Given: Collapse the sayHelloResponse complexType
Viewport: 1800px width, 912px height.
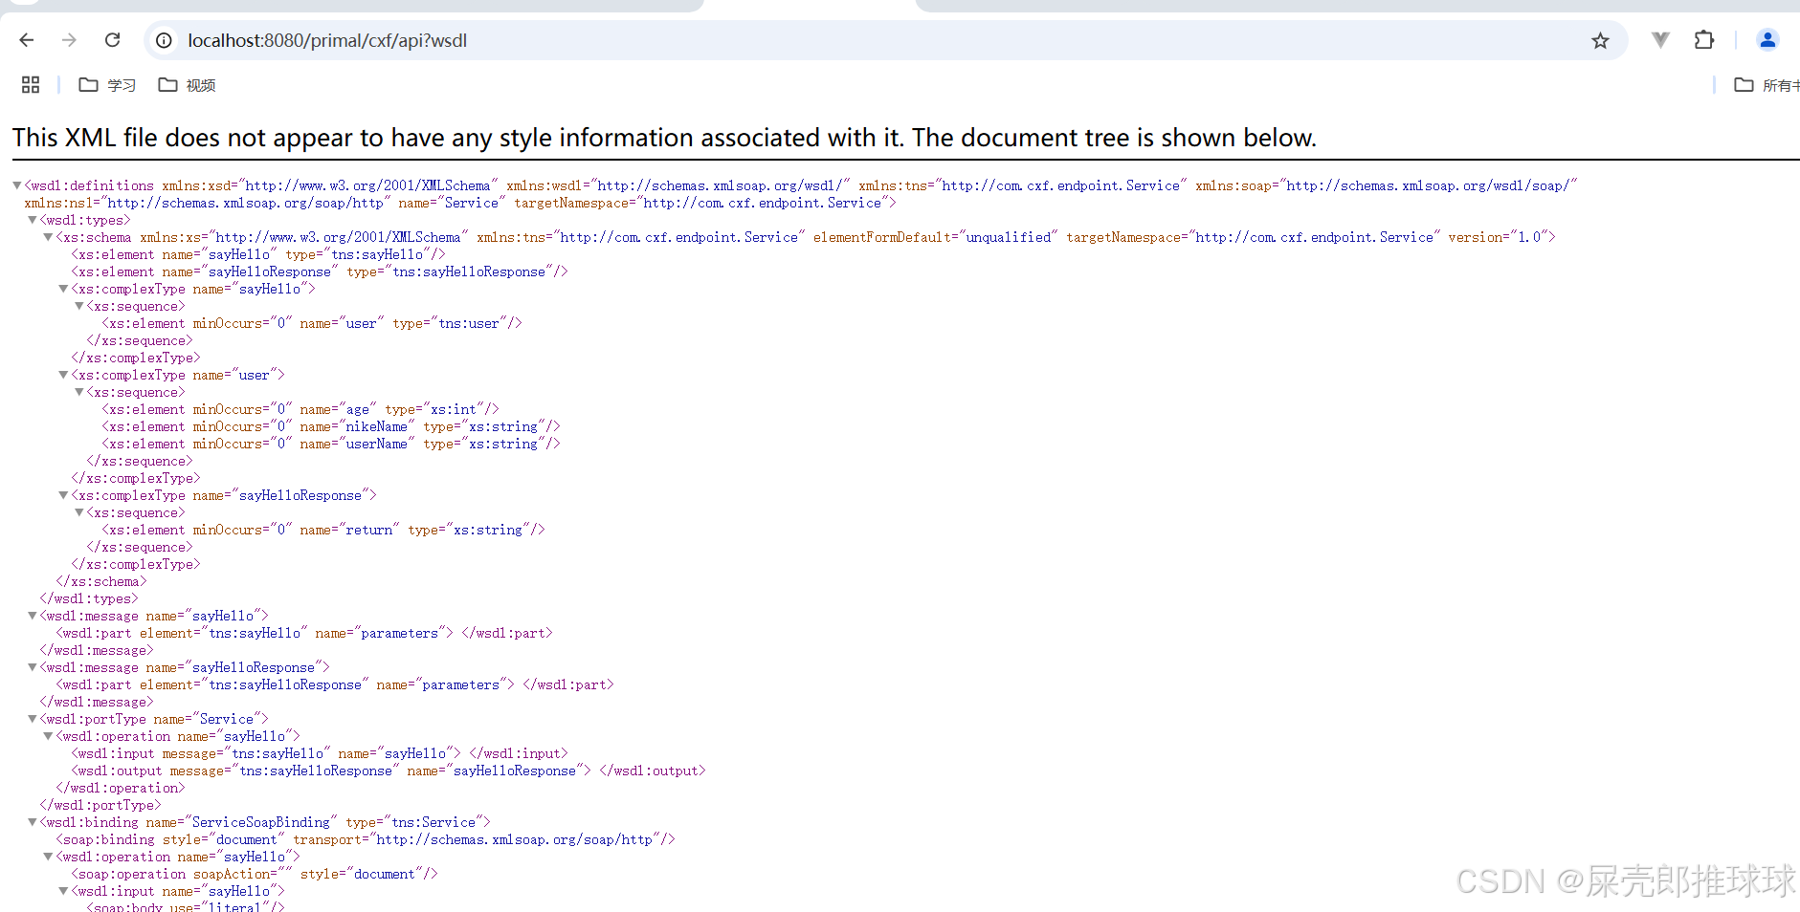Looking at the screenshot, I should 63,495.
